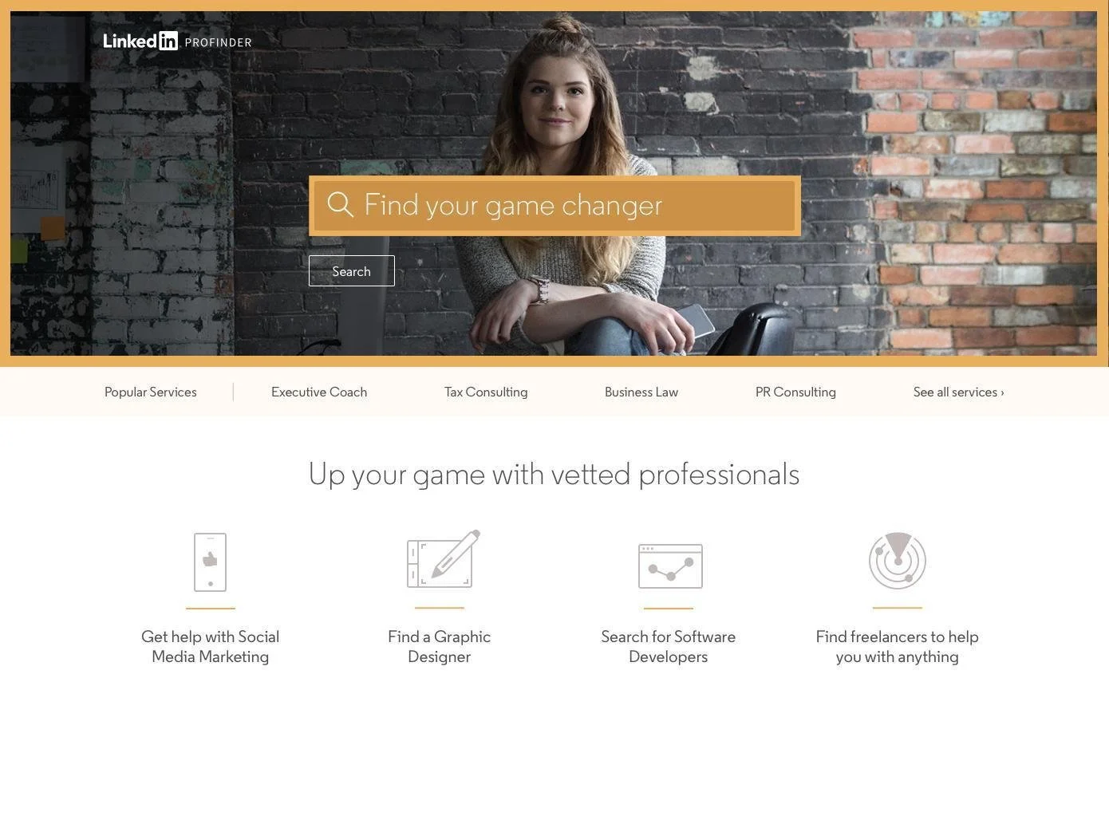Select the freelancer radar icon
Viewport: 1109px width, 816px height.
(898, 561)
